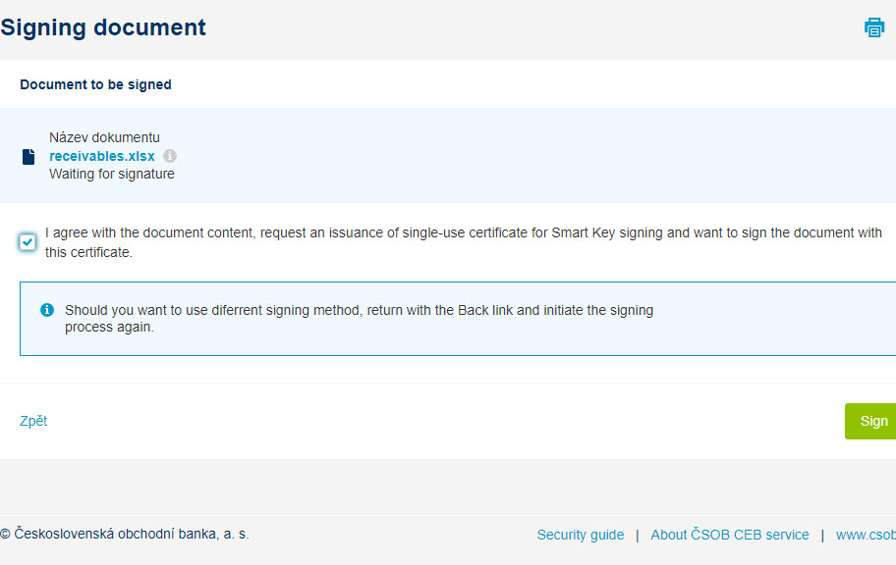Uncheck the agreement checkbox for Smart Key signing
896x565 pixels.
[x=27, y=242]
